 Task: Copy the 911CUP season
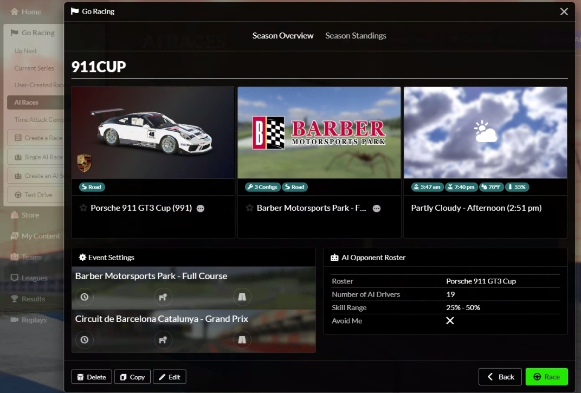[x=132, y=377]
